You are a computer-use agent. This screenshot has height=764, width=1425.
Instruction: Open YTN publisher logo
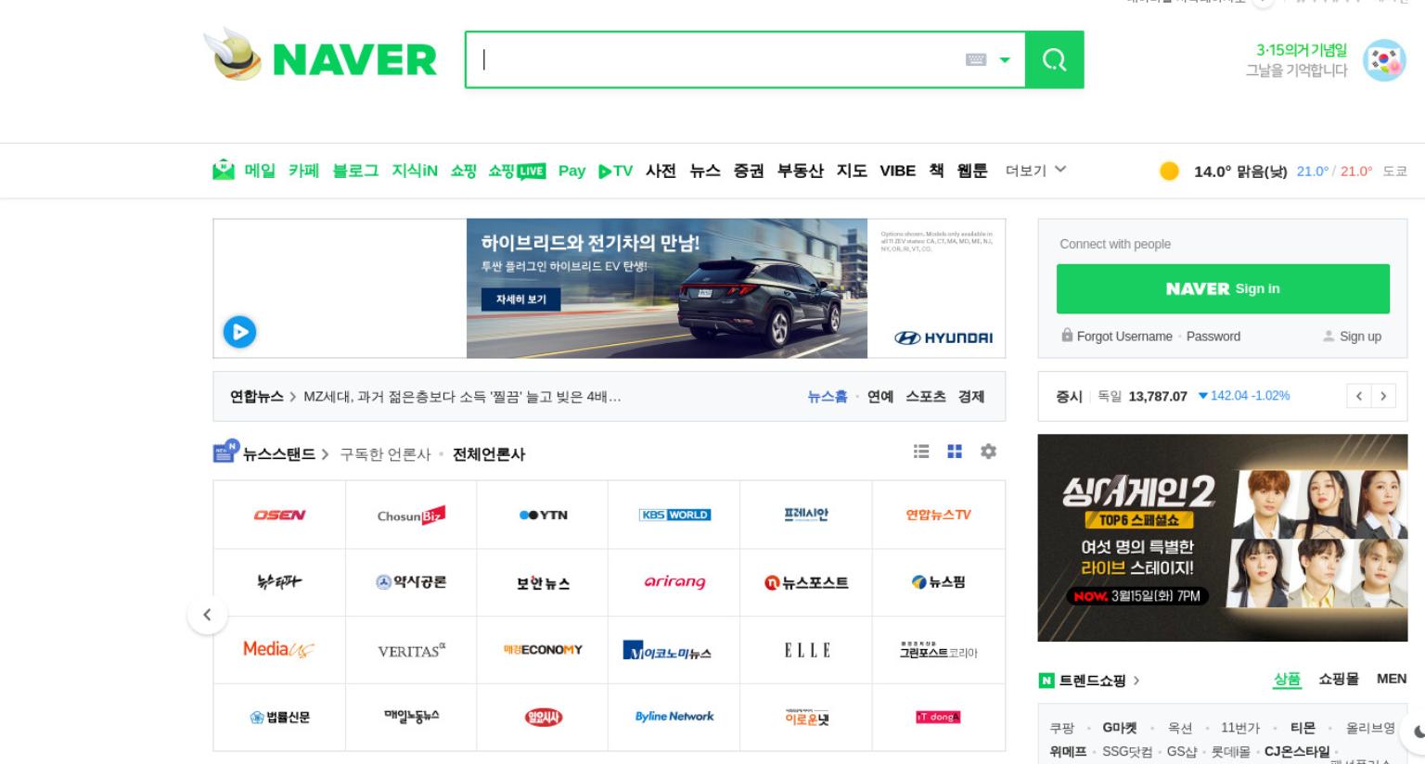tap(543, 515)
